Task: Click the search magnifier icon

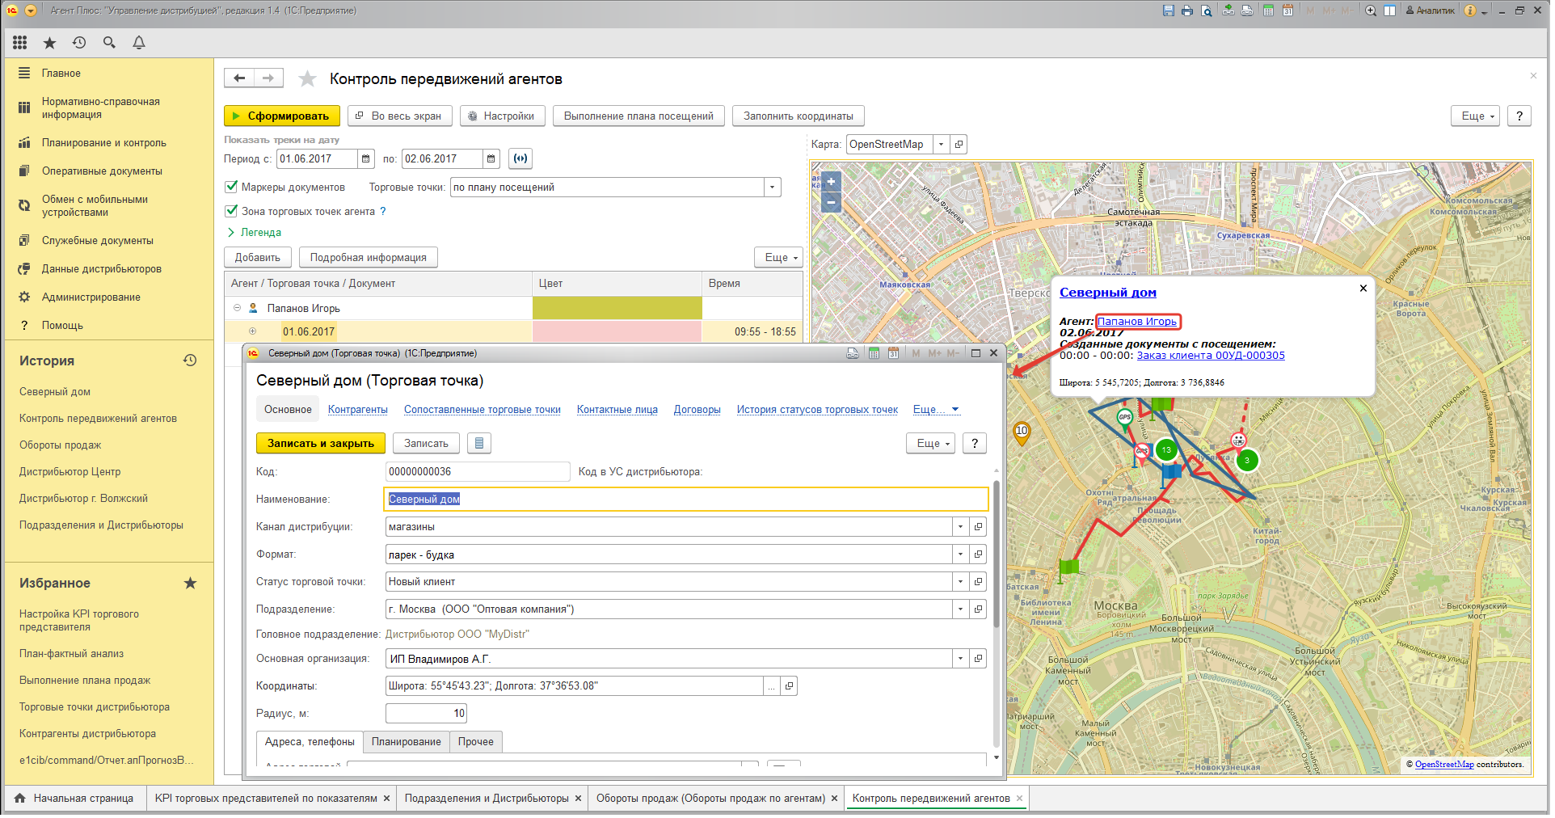Action: (x=109, y=43)
